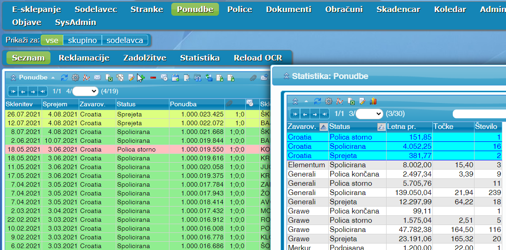Click the folder with people icon in Ponudbe toolbar

198,77
